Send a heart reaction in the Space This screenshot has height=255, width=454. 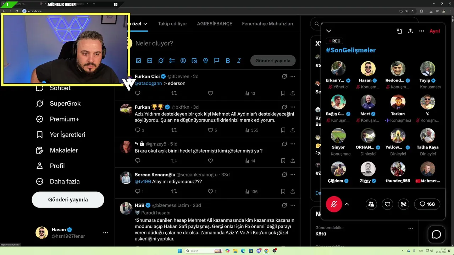click(387, 204)
